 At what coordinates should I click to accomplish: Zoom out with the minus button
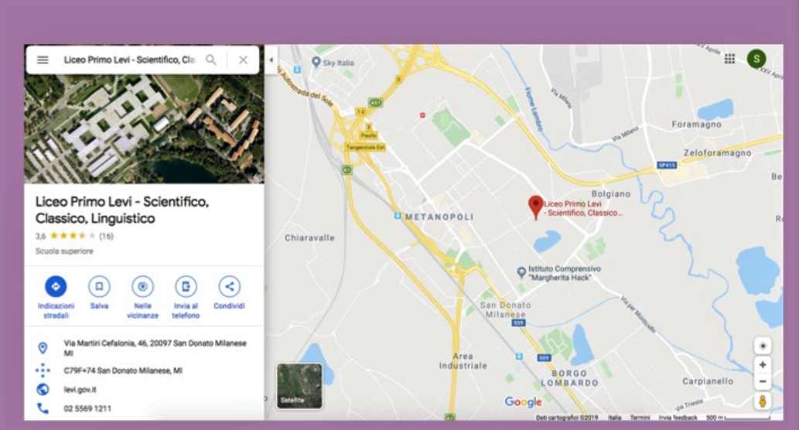pyautogui.click(x=763, y=381)
